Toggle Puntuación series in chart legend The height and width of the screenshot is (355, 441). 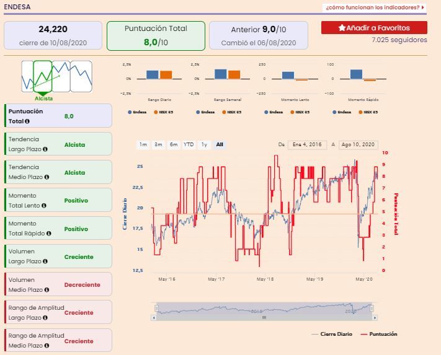click(379, 334)
